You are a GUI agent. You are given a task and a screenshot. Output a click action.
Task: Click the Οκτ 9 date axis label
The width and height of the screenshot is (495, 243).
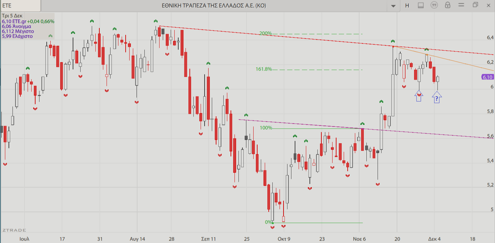284,239
